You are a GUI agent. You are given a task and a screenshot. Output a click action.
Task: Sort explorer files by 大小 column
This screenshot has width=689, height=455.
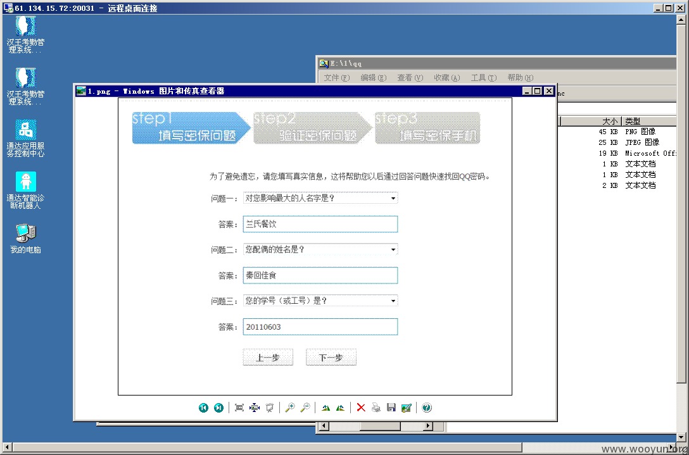pos(590,122)
